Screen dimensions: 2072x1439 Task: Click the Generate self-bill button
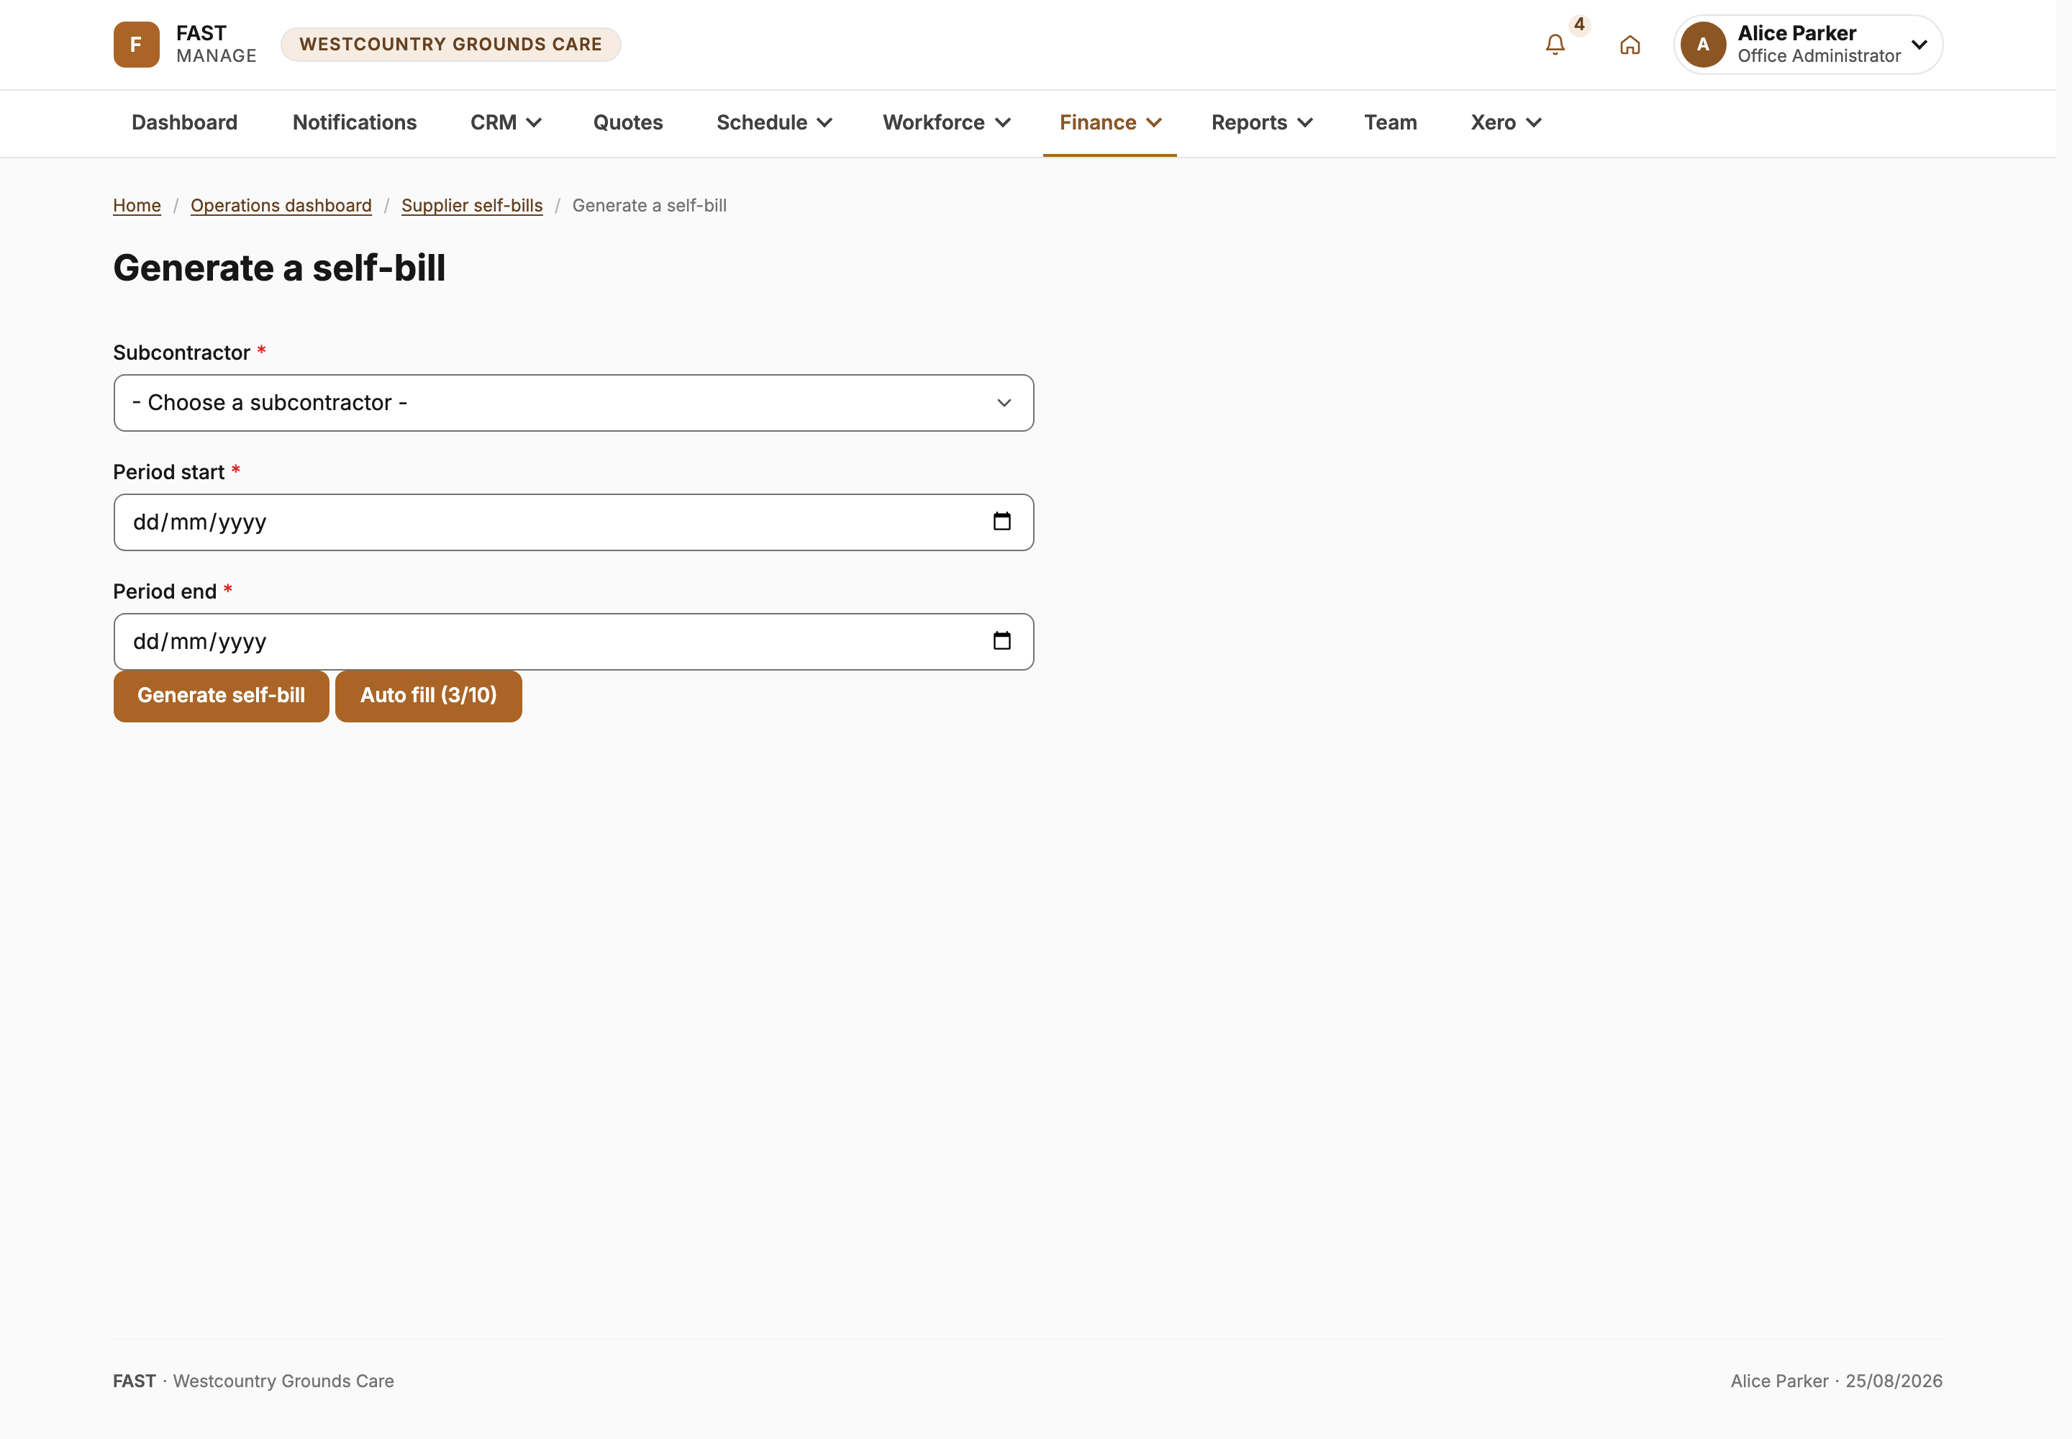[221, 696]
